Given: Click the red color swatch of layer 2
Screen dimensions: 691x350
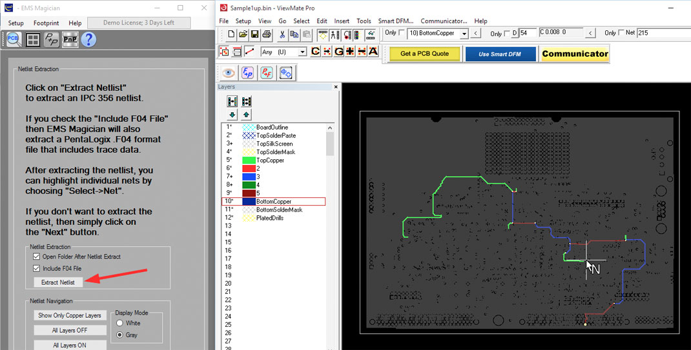Looking at the screenshot, I should pos(249,168).
